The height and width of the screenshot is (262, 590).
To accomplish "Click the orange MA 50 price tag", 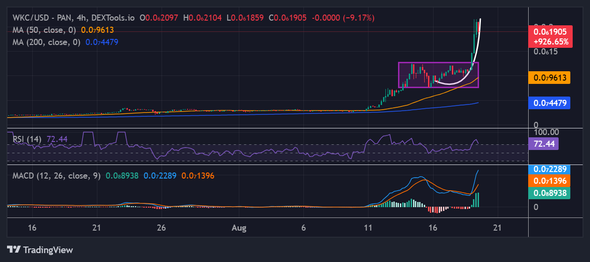I will pos(549,78).
